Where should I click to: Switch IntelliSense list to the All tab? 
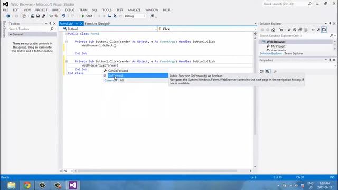[x=122, y=80]
